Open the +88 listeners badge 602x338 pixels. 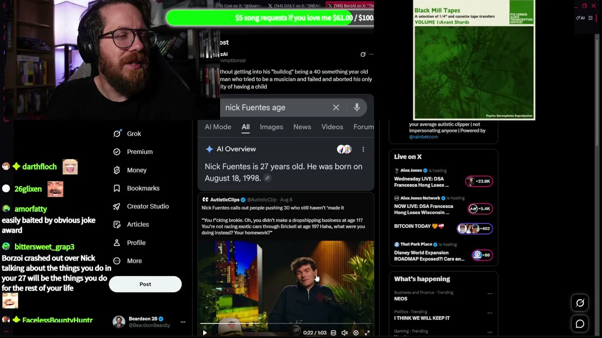tap(483, 255)
